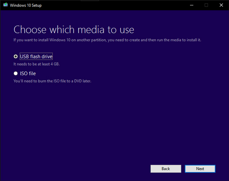This screenshot has height=181, width=229.
Task: Click the word 'Choose' in the heading
Action: coord(29,29)
